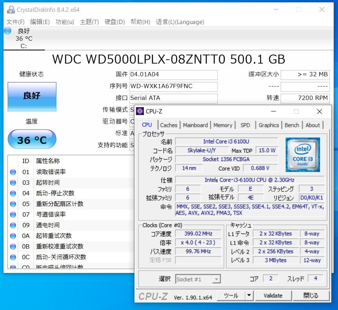Click status dot for attribute 0A 起转重试次数

[x=13, y=236]
